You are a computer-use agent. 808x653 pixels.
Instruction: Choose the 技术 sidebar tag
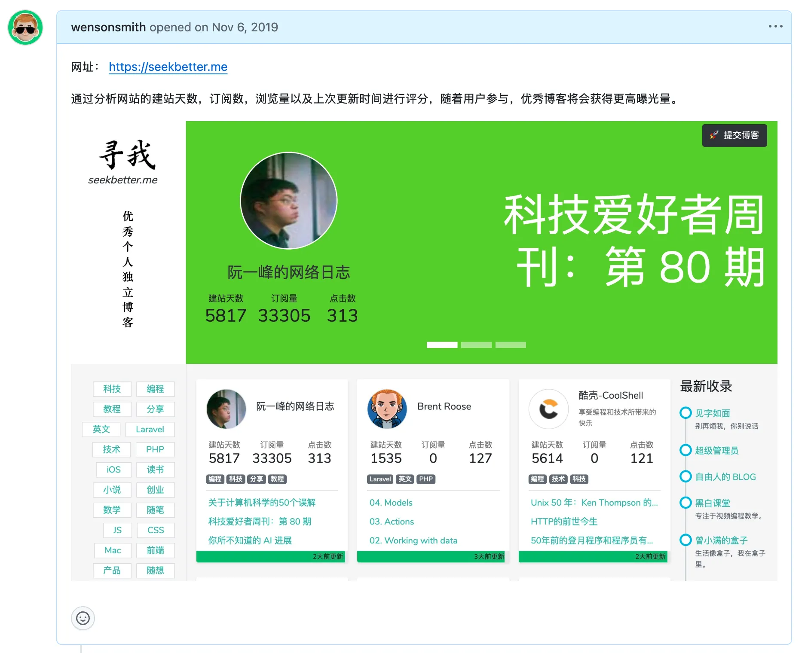(x=112, y=449)
